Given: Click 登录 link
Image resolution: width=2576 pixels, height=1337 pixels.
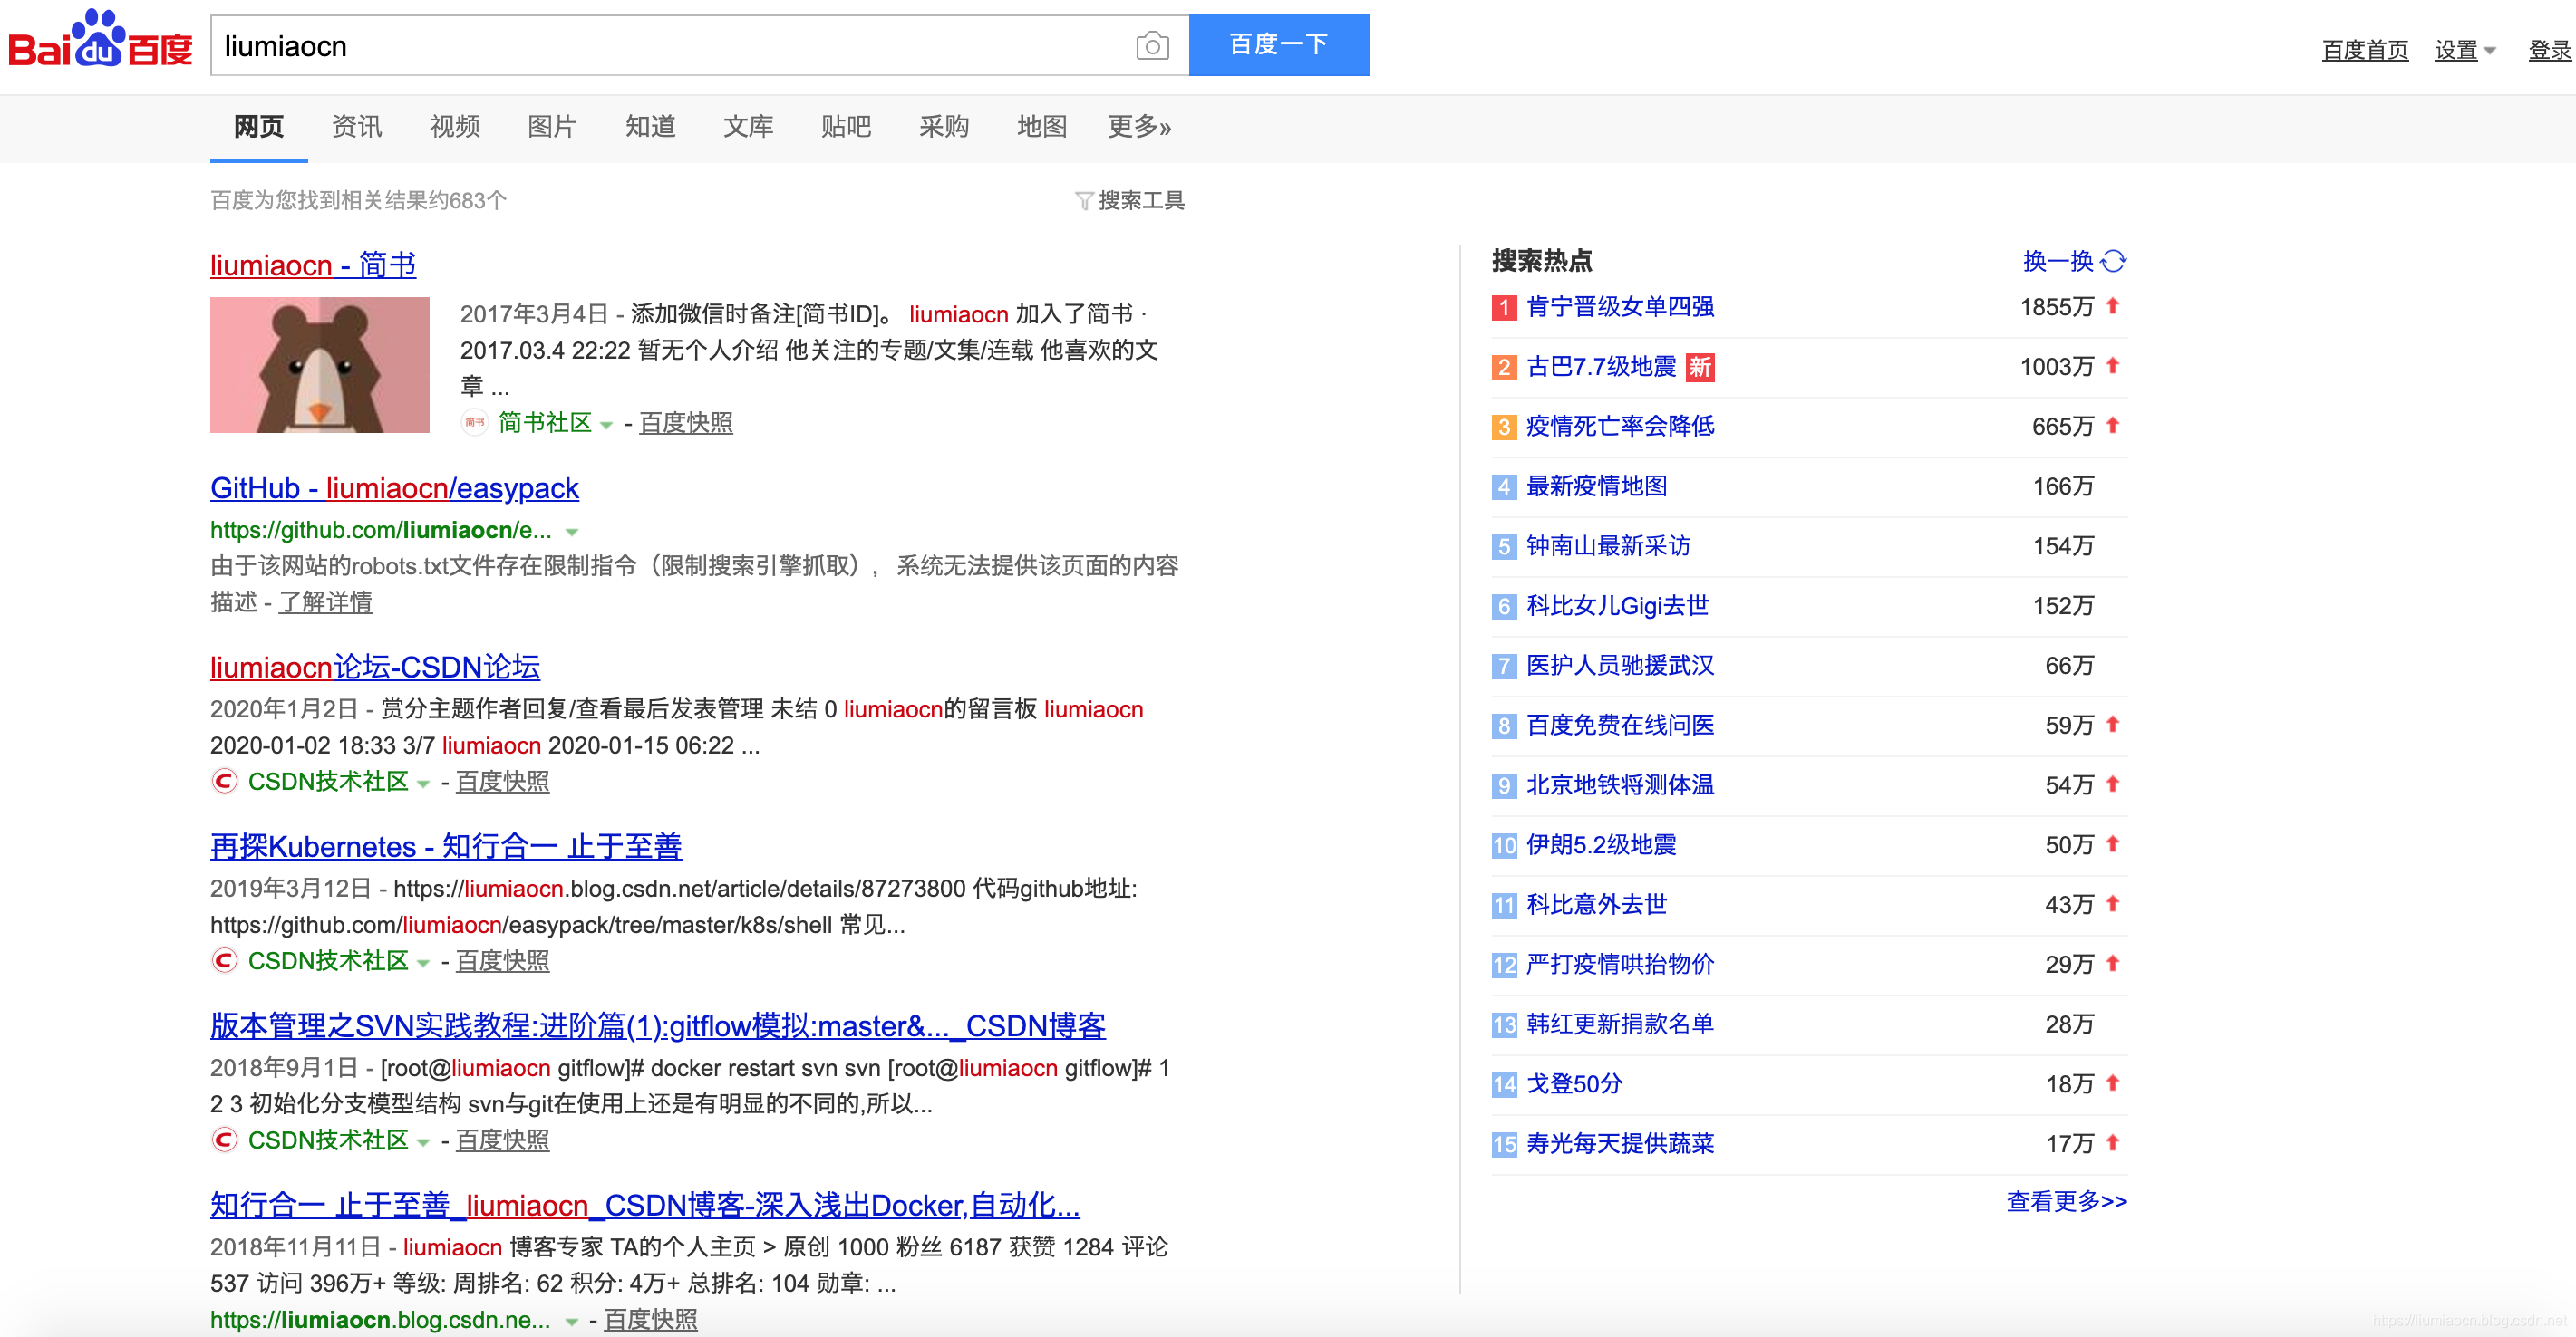Looking at the screenshot, I should [x=2549, y=50].
